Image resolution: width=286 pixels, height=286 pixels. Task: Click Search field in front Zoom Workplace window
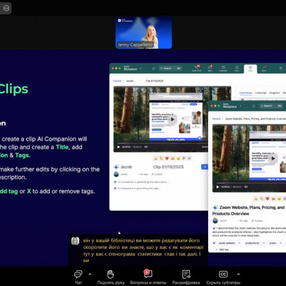(271, 106)
